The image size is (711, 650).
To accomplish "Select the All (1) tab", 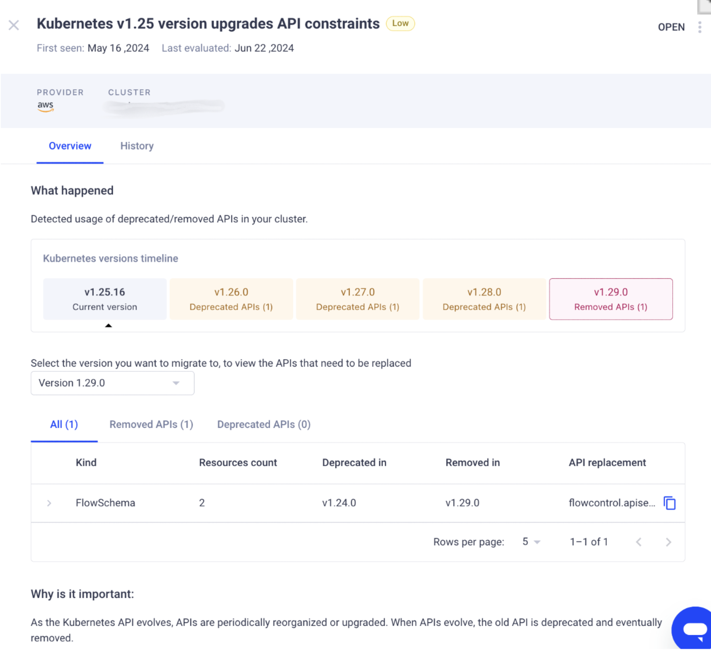I will pyautogui.click(x=64, y=425).
